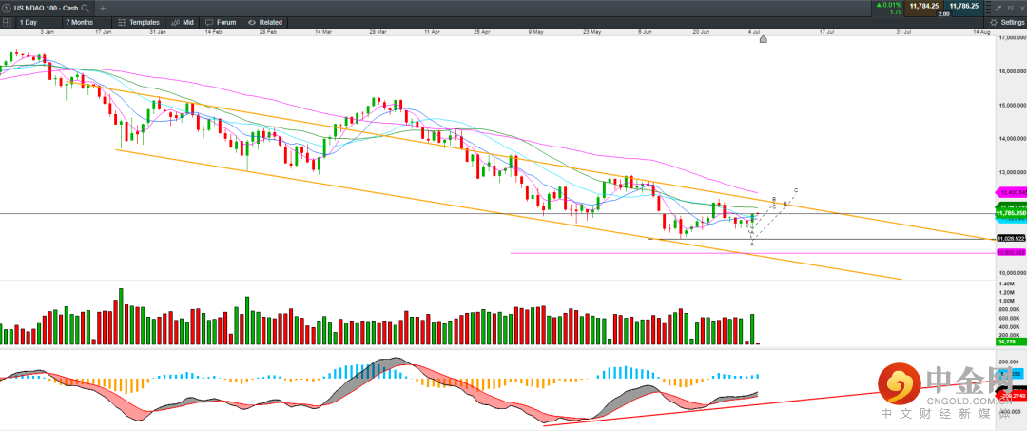This screenshot has width=1027, height=431.
Task: Open Forum speech bubble icon
Action: coord(209,21)
